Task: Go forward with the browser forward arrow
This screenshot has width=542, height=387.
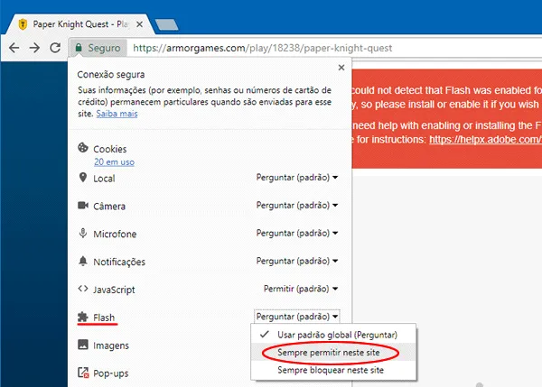Action: pos(34,48)
